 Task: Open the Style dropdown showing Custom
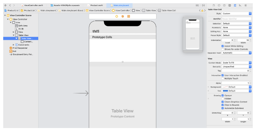pyautogui.click(x=236, y=14)
